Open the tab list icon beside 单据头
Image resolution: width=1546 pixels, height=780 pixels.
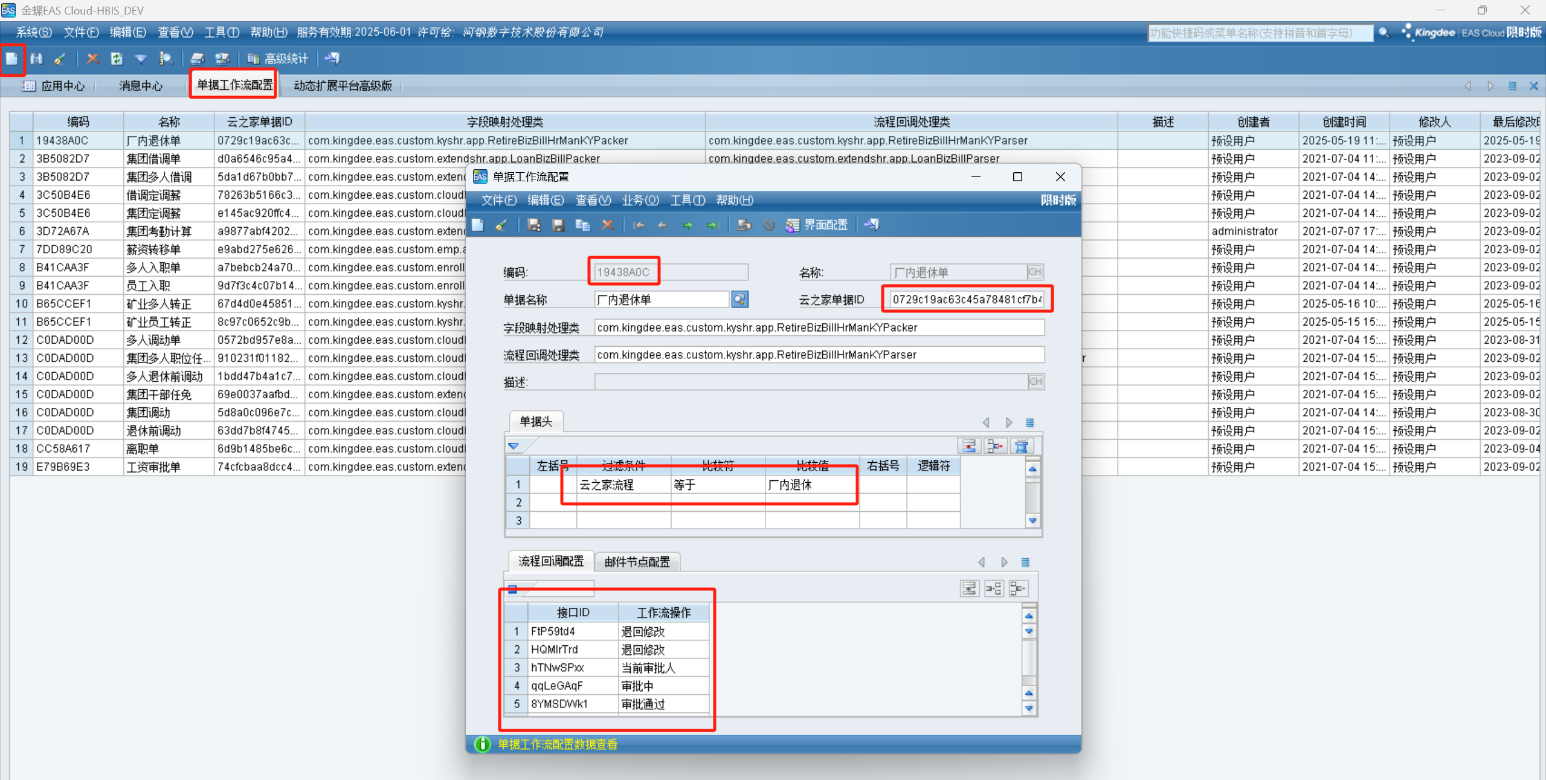coord(1030,422)
